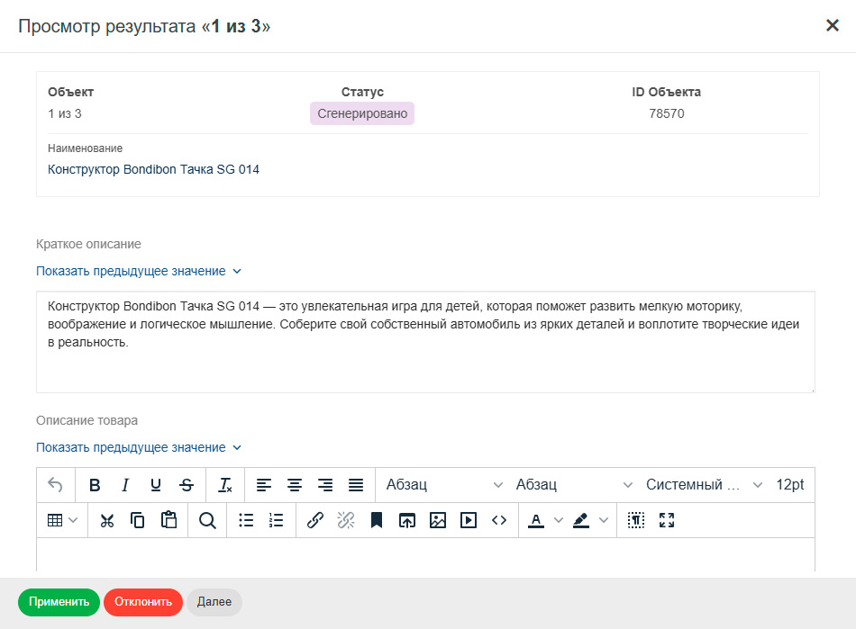Screen dimensions: 856x629
Task: Click the "1 из 3" object value
Action: (x=64, y=113)
